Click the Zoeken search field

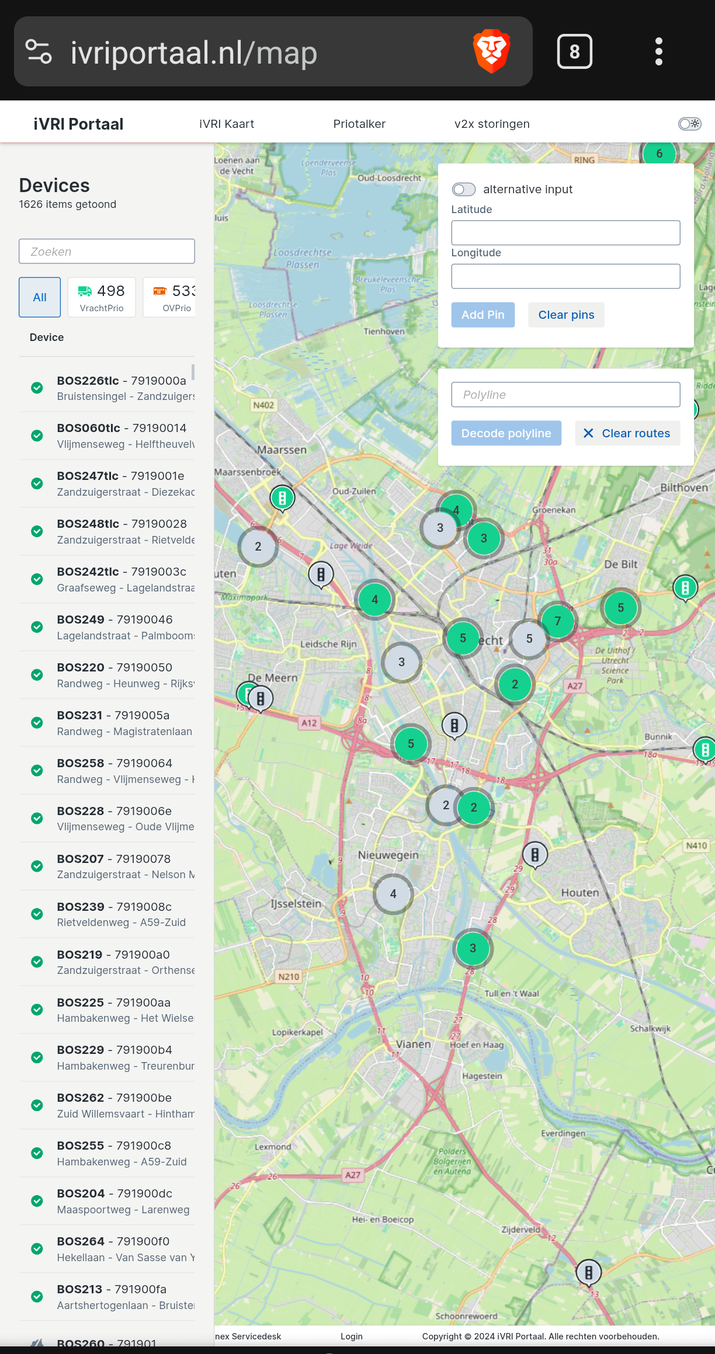[107, 252]
